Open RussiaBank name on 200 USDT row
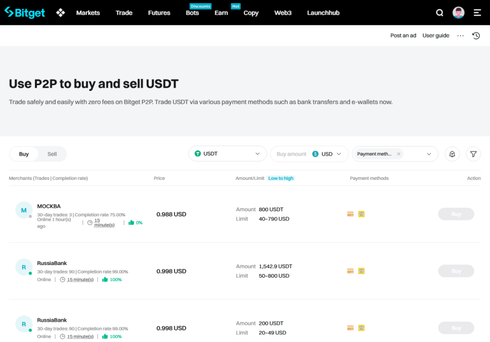Viewport: 490px width, 342px height. tap(52, 320)
